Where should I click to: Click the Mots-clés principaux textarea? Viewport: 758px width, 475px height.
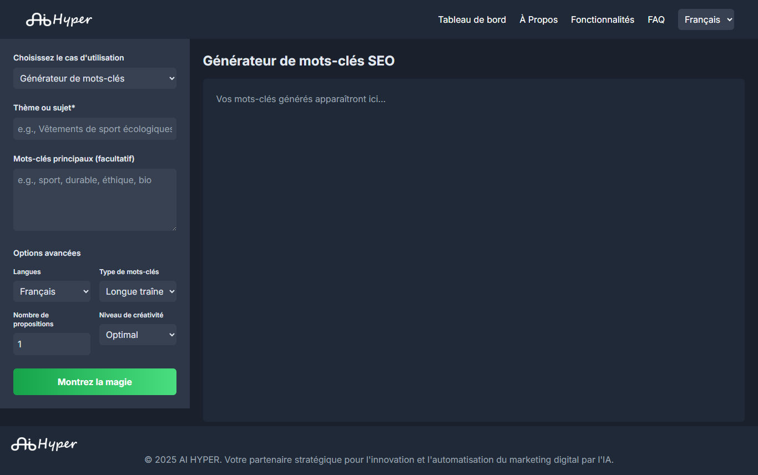pos(95,200)
